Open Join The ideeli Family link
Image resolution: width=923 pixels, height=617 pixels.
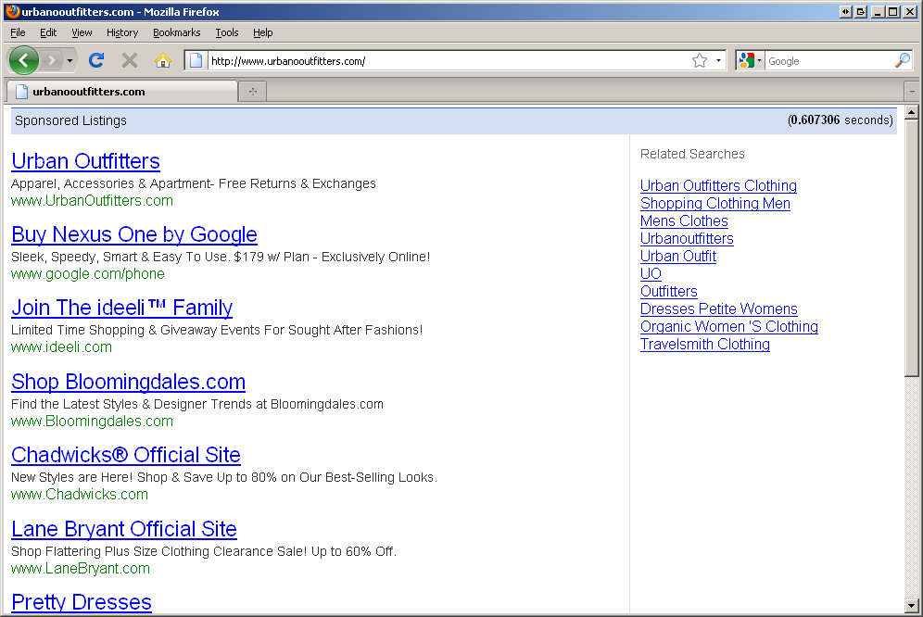click(x=121, y=308)
